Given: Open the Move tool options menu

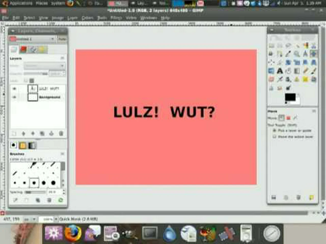Looking at the screenshot, I should click(x=314, y=111).
